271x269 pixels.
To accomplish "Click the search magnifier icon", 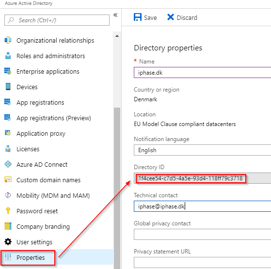I will [11, 20].
